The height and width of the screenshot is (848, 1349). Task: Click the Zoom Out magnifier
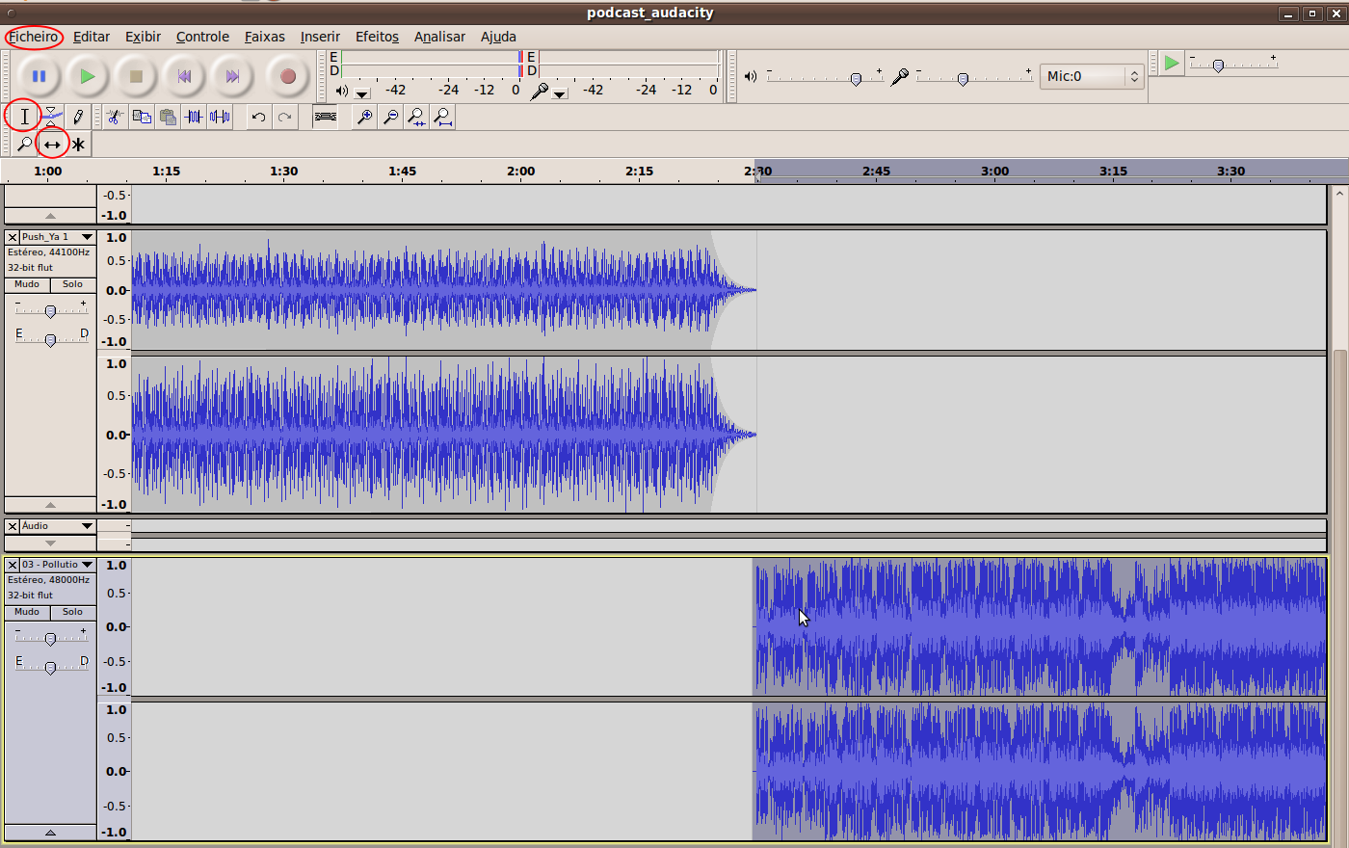pyautogui.click(x=390, y=117)
